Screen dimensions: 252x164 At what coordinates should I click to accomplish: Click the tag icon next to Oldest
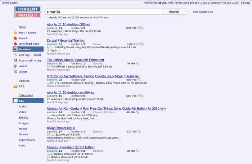[15, 72]
